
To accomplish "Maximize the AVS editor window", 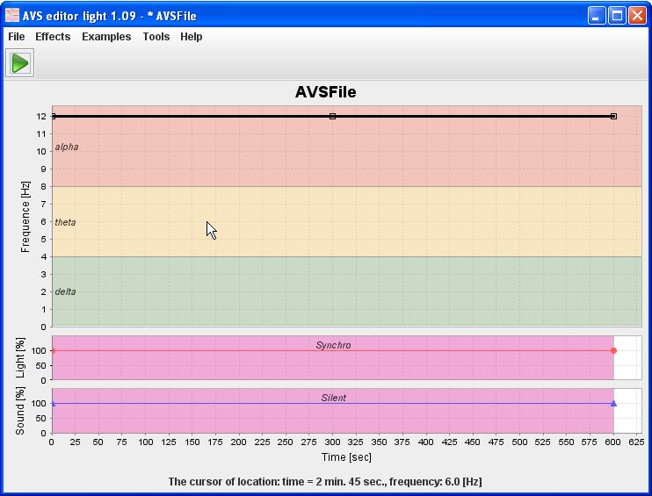I will 617,16.
